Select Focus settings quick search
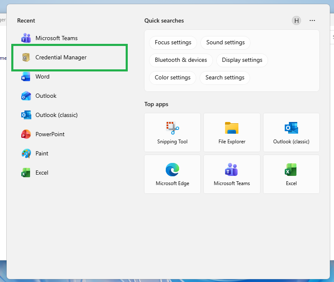The width and height of the screenshot is (334, 282). click(173, 43)
